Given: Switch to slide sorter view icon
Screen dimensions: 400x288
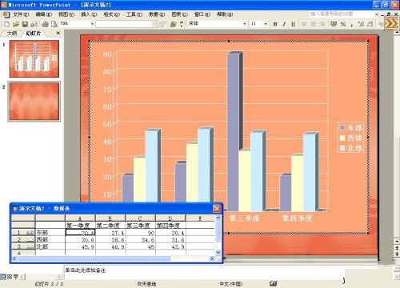Looking at the screenshot, I should [x=10, y=277].
